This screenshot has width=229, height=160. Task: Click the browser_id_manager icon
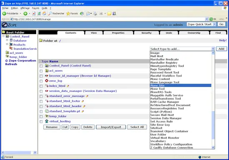[x=47, y=75]
